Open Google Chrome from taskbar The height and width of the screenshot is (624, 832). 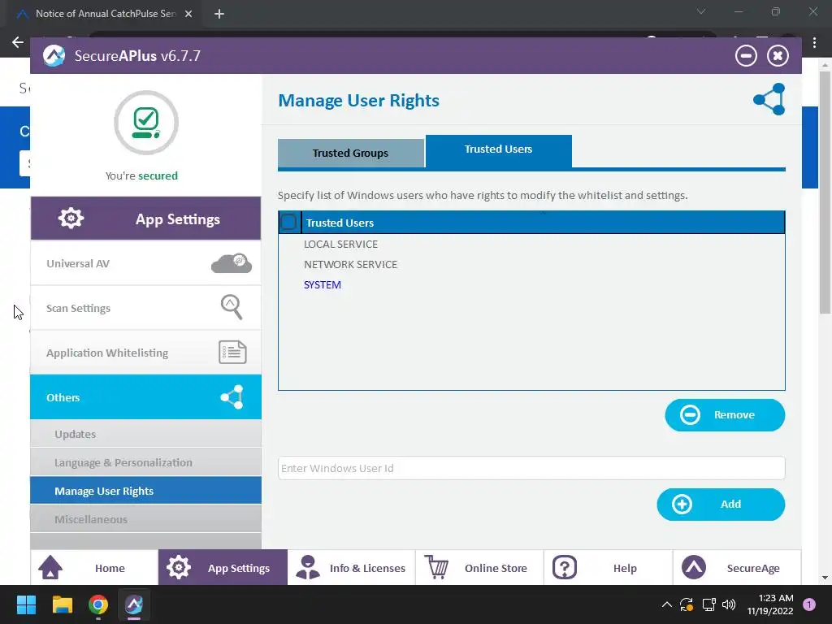98,604
